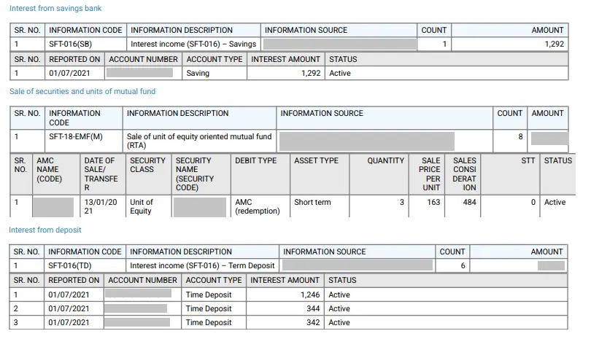Click the 01/07/2021 reported date in savings row
This screenshot has height=347, width=591.
pos(69,73)
